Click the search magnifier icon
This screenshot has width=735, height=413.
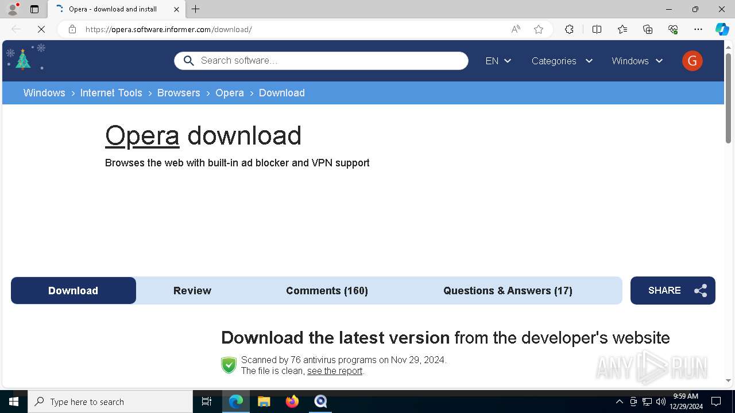click(x=189, y=60)
